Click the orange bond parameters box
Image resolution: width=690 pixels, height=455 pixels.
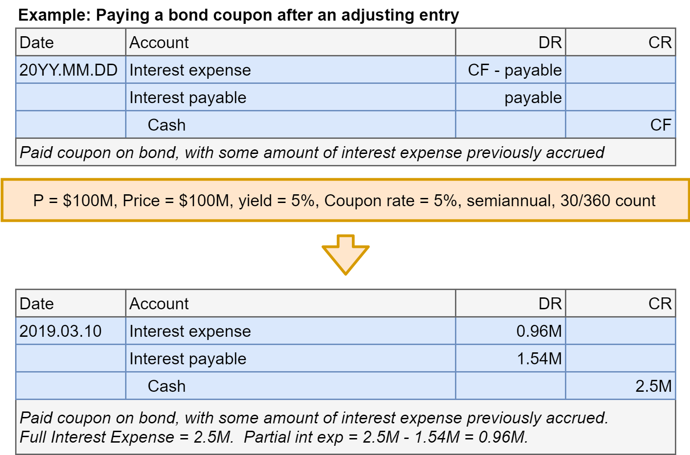click(345, 200)
